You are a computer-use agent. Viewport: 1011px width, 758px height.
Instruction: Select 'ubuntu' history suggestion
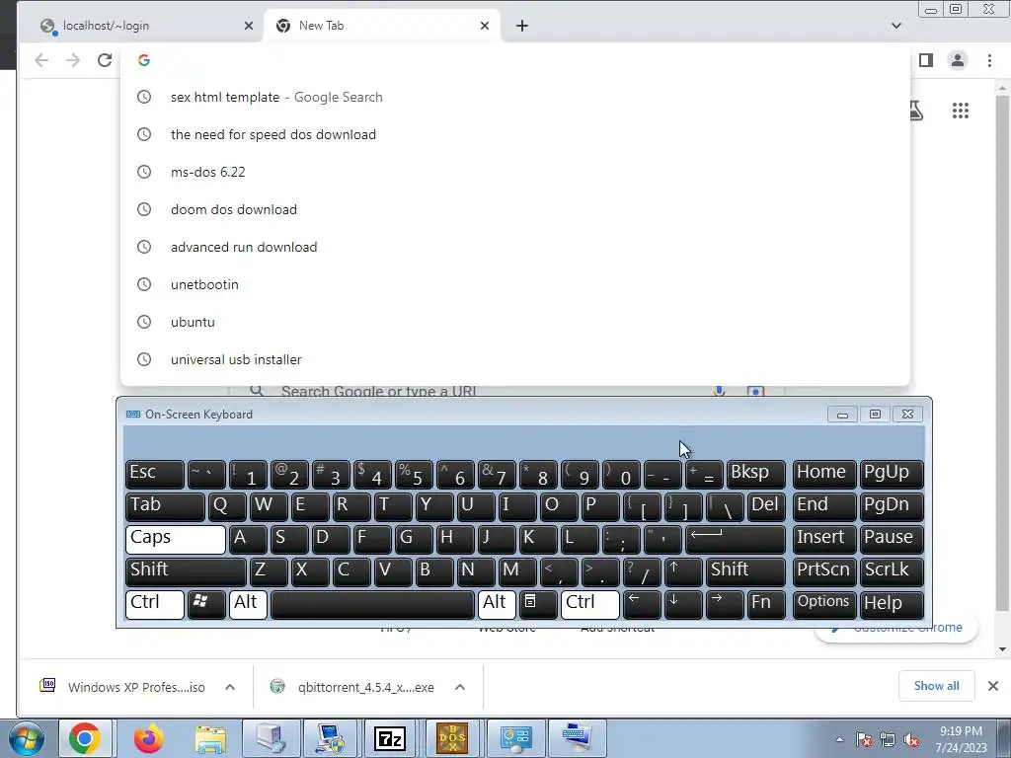[x=515, y=321]
